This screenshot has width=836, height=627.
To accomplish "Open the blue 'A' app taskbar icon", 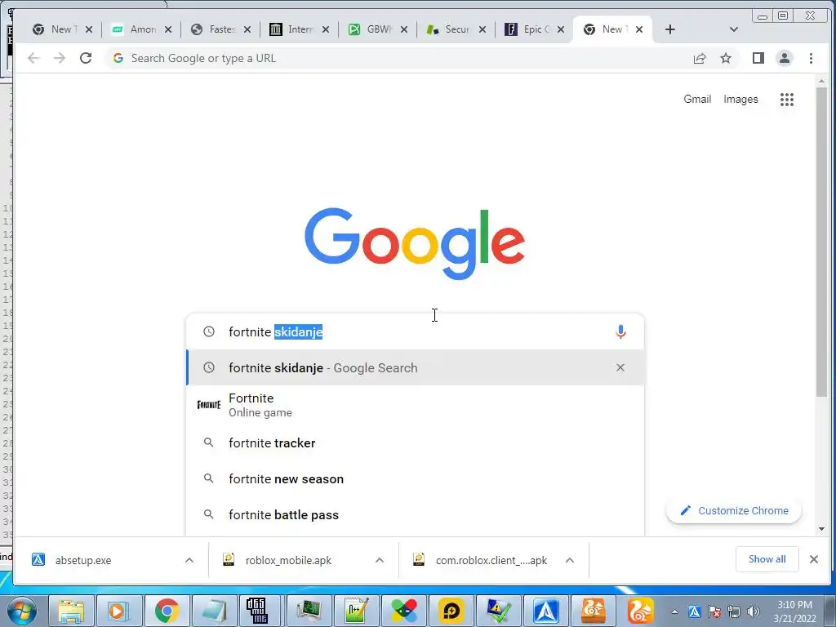I will (545, 611).
